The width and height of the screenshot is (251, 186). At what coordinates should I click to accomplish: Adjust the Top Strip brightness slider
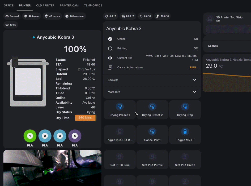[x=229, y=29]
